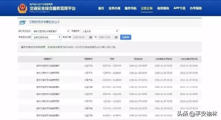Select the K28X00 ~ K28X99 table row
The image size is (221, 120).
110,66
